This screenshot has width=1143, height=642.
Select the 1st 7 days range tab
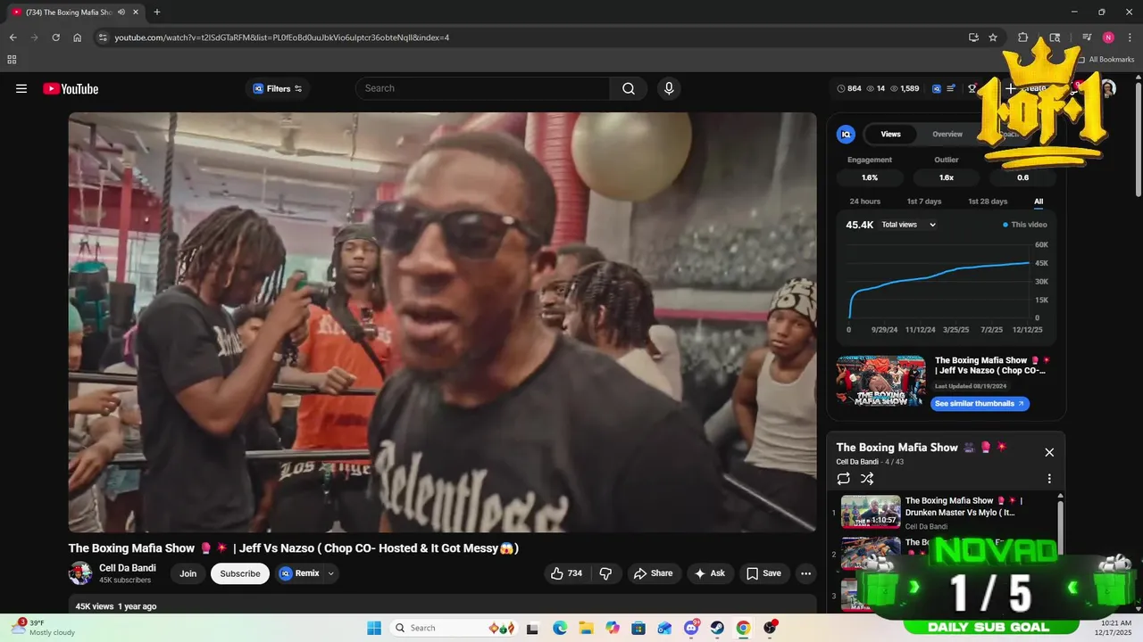(924, 202)
